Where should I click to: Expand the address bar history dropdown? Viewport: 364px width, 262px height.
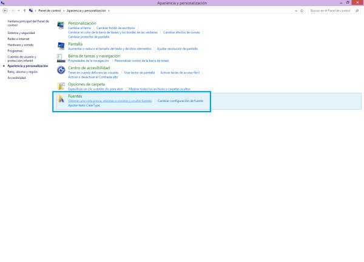click(x=295, y=10)
